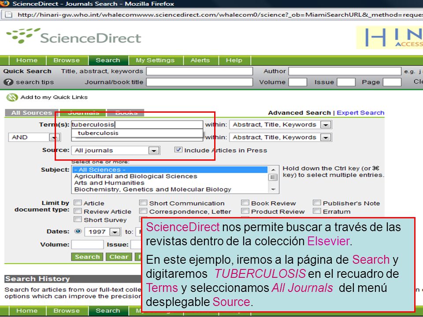Check the Review Article document type
The width and height of the screenshot is (423, 317).
pos(78,211)
